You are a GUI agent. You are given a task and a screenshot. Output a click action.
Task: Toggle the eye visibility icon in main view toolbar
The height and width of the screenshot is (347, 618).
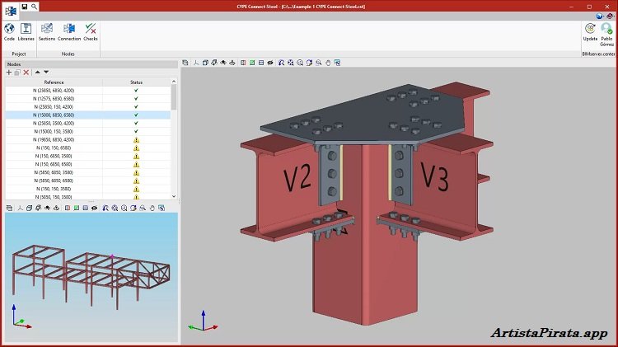pos(270,62)
